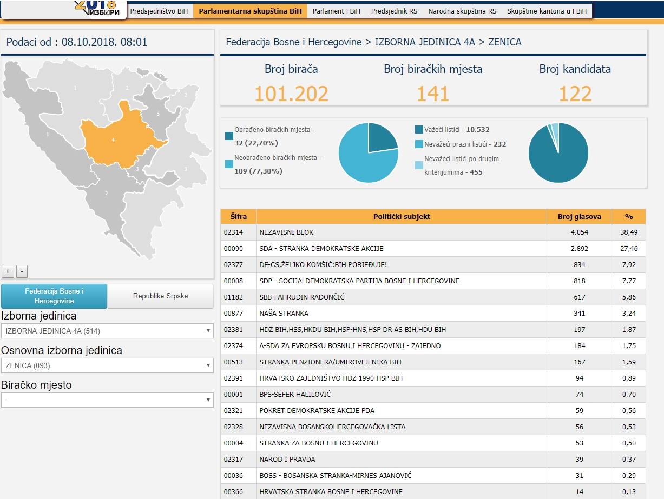Go to Parlament FBiH tab
The image size is (664, 499).
pyautogui.click(x=337, y=11)
